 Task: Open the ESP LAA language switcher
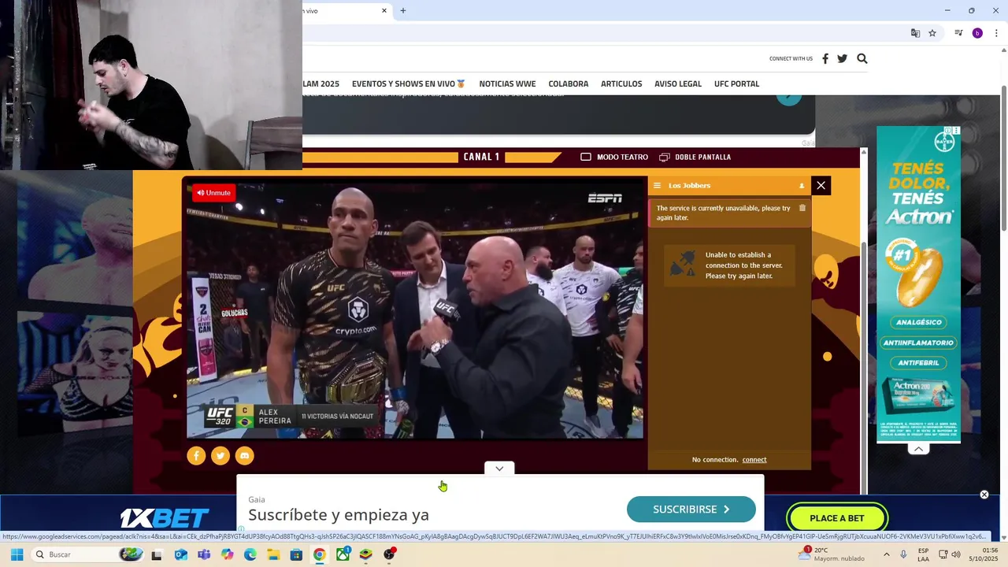pos(923,554)
